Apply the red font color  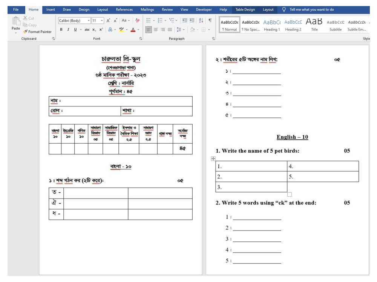[x=133, y=30]
